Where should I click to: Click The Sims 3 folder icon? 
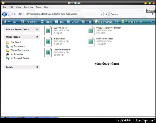[8, 43]
